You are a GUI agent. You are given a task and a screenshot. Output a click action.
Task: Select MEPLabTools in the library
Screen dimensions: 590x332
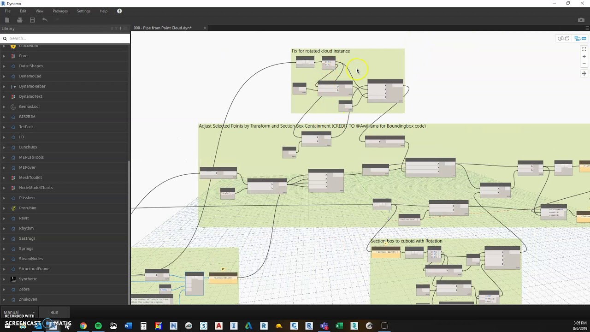pos(31,157)
